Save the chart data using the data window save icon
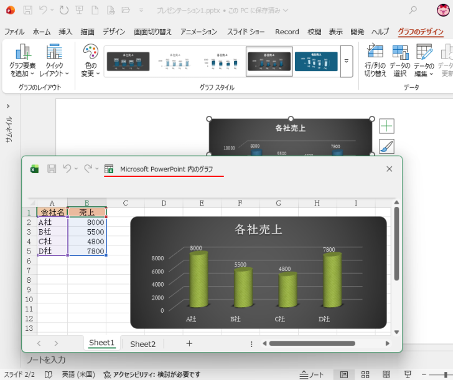The width and height of the screenshot is (453, 380). pos(52,169)
